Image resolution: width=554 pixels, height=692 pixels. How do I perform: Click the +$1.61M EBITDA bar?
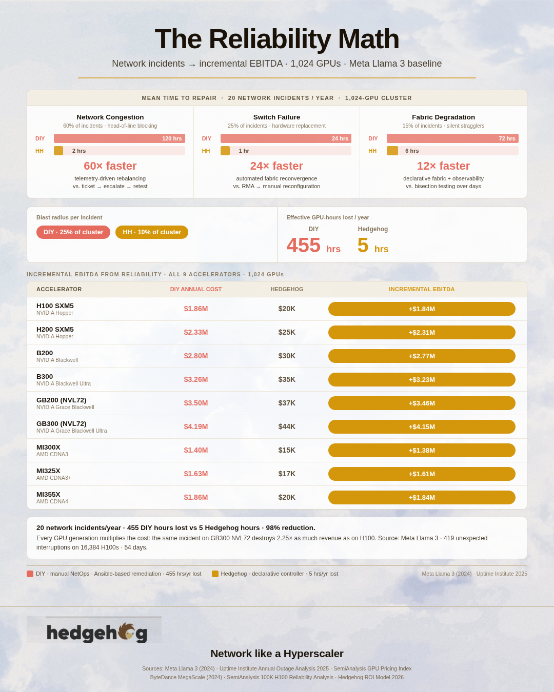[422, 474]
